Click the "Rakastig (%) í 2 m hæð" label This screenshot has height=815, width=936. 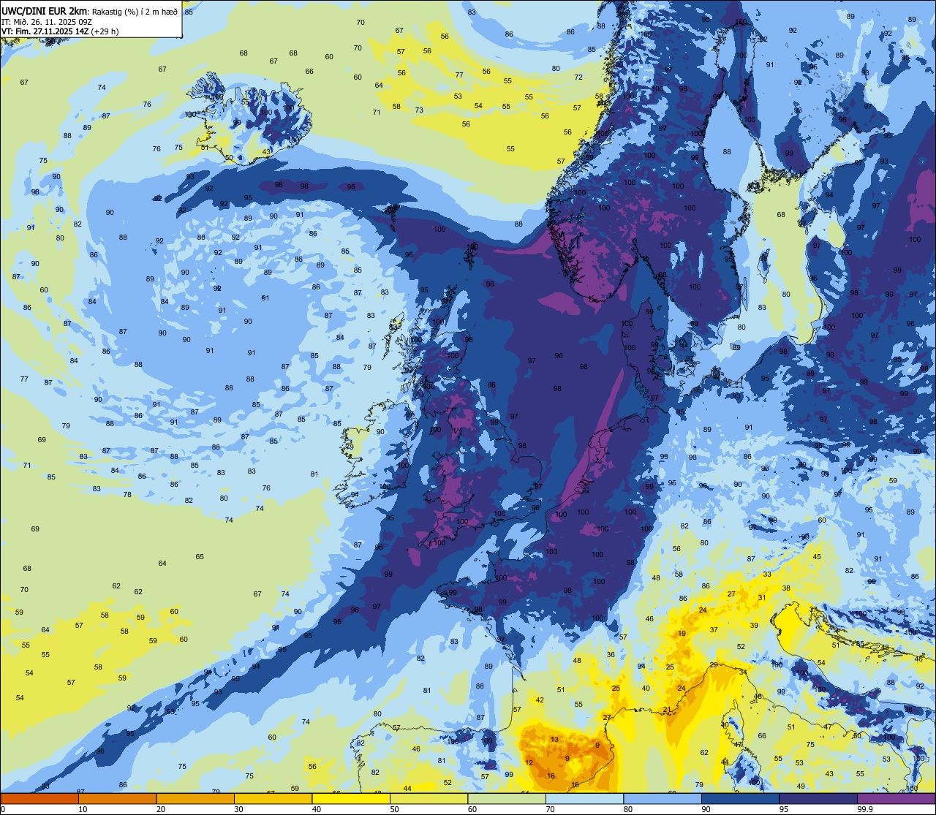click(x=134, y=11)
